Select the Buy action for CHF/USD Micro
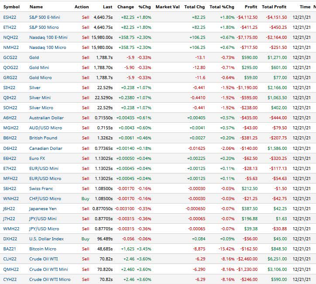The width and height of the screenshot is (316, 284). click(85, 199)
